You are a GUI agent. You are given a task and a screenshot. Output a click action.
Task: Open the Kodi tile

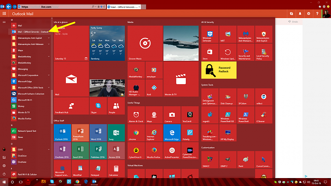[154, 88]
